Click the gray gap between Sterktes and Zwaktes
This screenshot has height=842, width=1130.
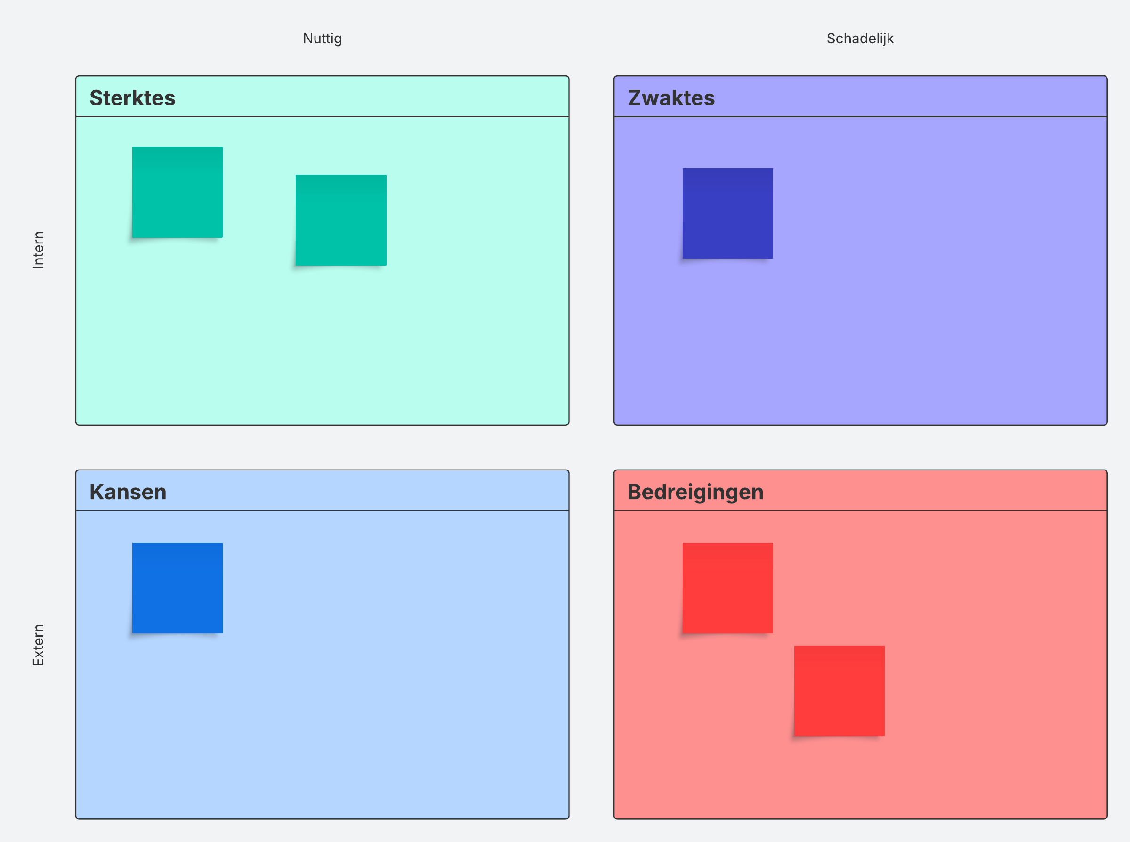pyautogui.click(x=591, y=250)
